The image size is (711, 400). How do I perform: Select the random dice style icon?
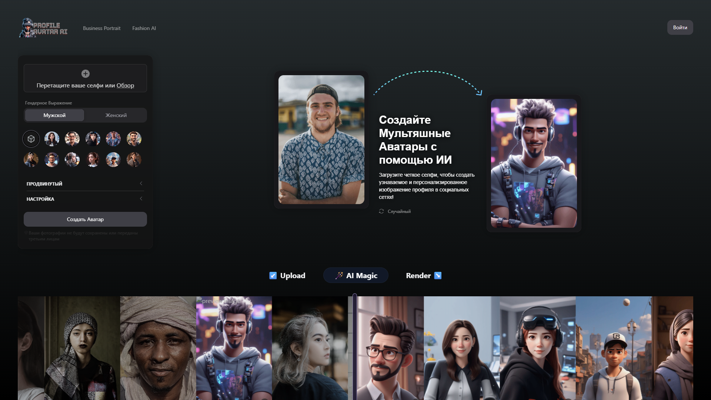(31, 139)
